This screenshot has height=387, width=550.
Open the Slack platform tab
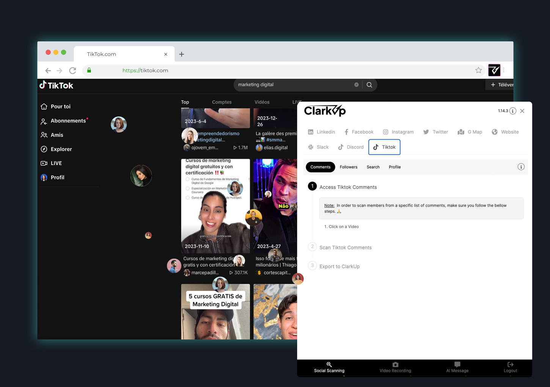pos(318,147)
